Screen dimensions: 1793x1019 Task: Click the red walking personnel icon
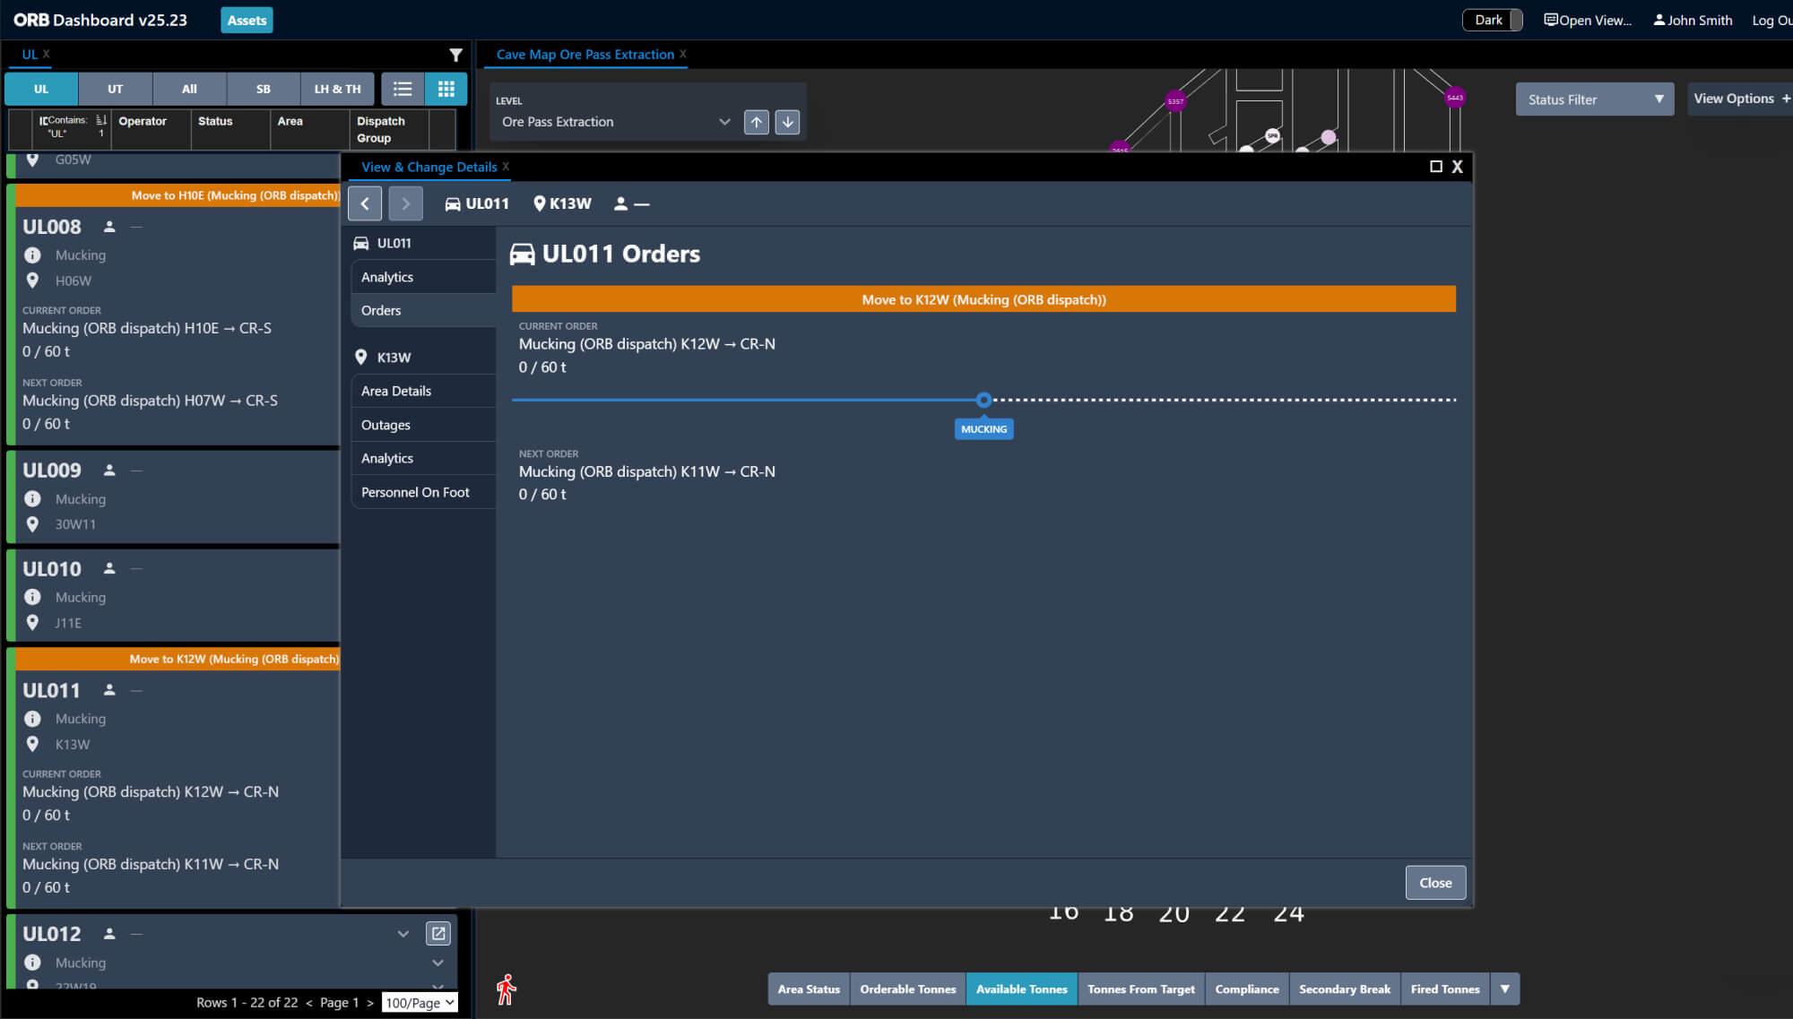pos(507,989)
